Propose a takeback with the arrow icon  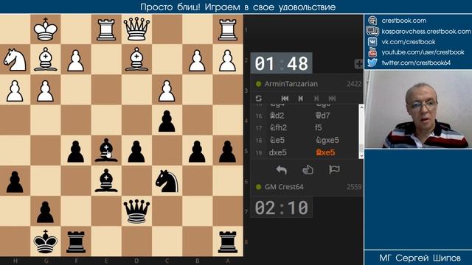click(281, 170)
